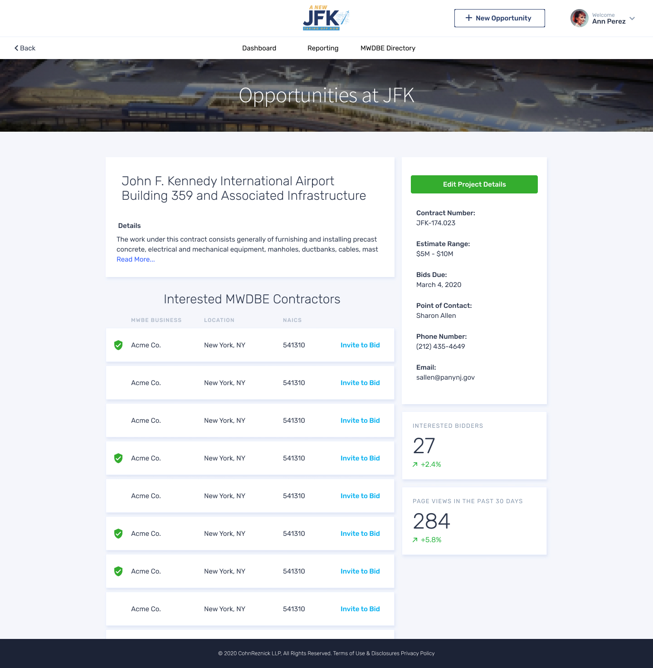Invite second row Acme Co. to bid
Screen dimensions: 653x668
click(x=360, y=383)
